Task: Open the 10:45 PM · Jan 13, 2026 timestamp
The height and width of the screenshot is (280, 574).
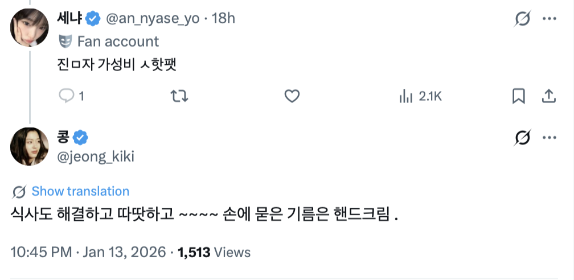Action: pos(88,252)
